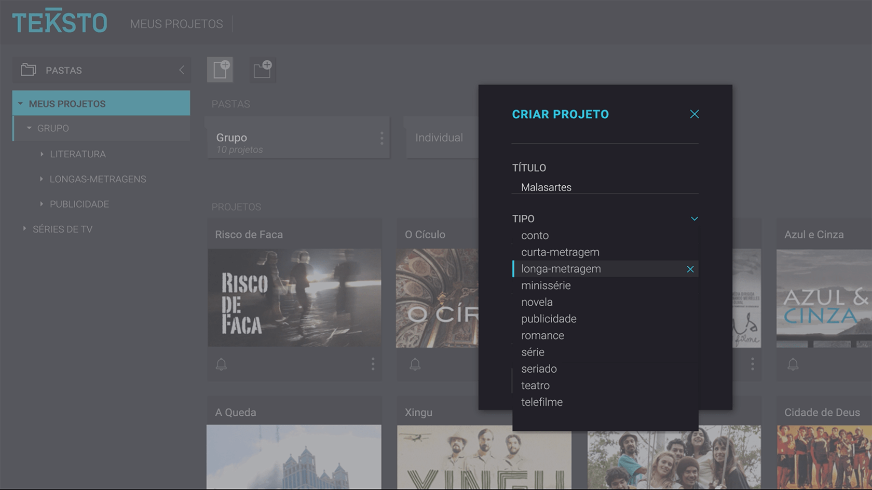Collapse the Grupo tree node

pos(29,128)
